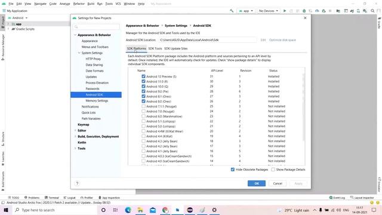Open the Layout Inspector panel
The height and width of the screenshot is (215, 382).
click(362, 198)
